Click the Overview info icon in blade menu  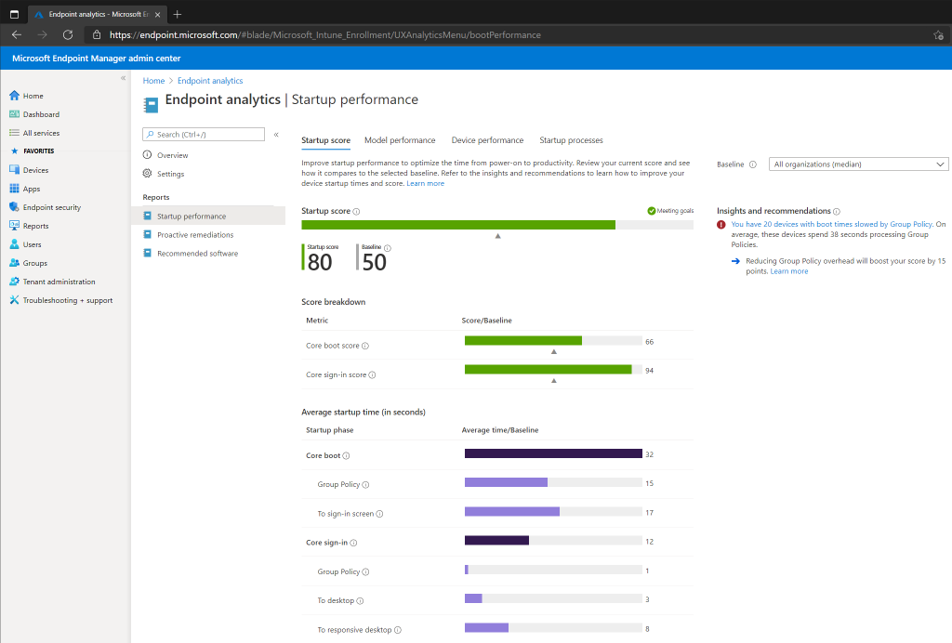coord(147,154)
